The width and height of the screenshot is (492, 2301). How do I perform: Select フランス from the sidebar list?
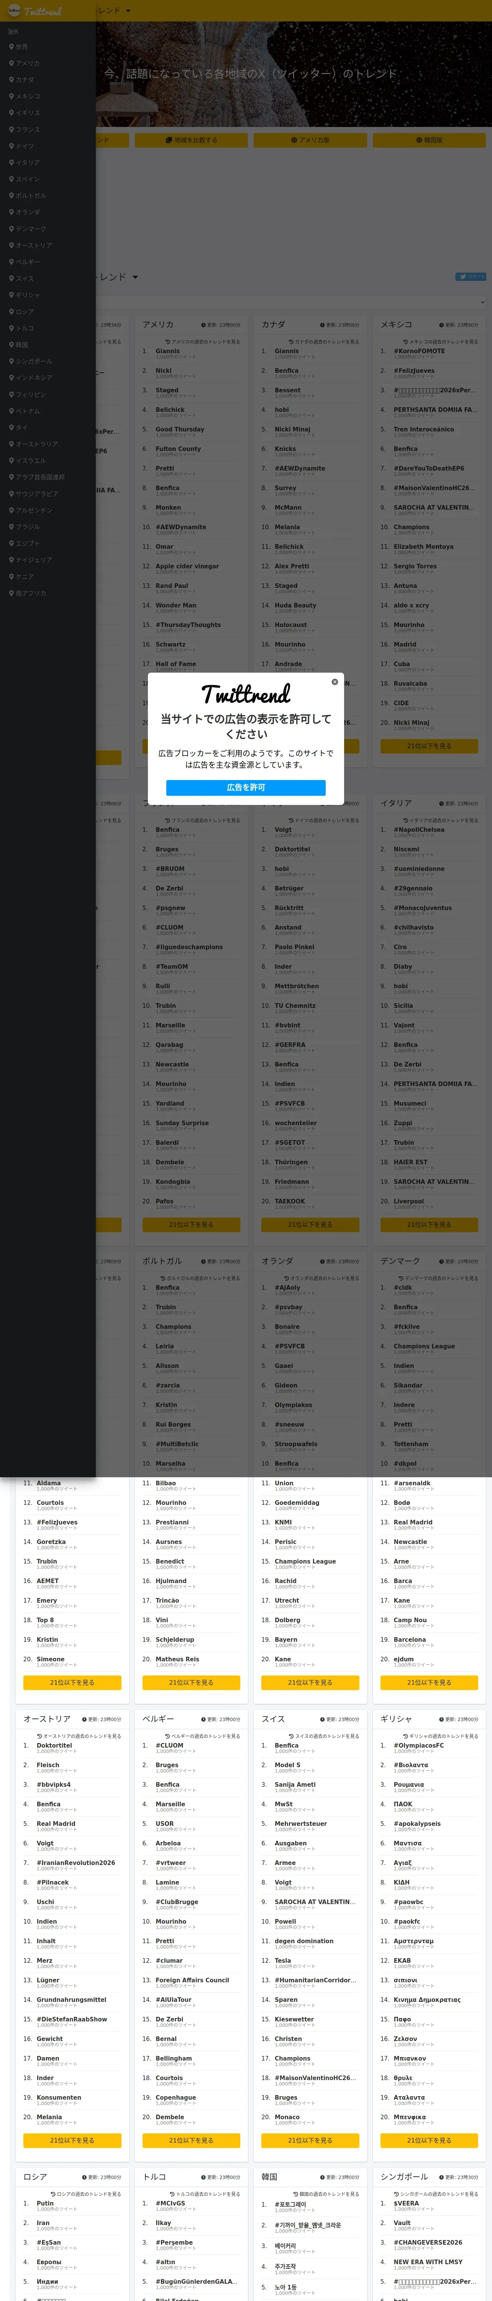(x=24, y=130)
